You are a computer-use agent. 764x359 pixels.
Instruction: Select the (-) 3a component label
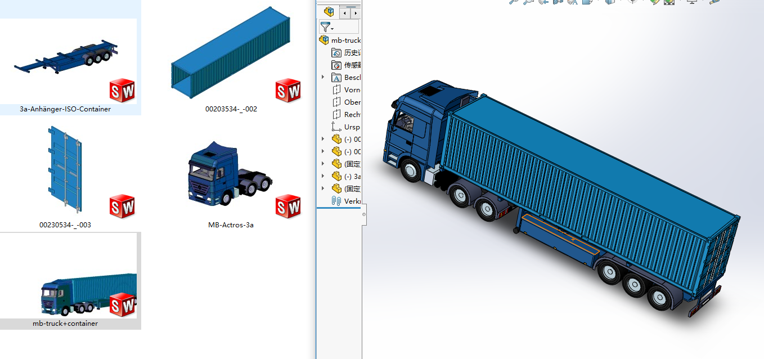click(353, 177)
